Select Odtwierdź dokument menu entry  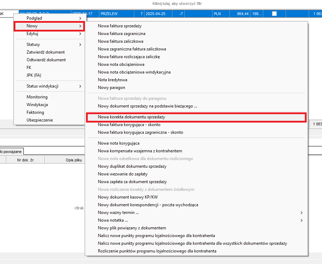click(46, 60)
